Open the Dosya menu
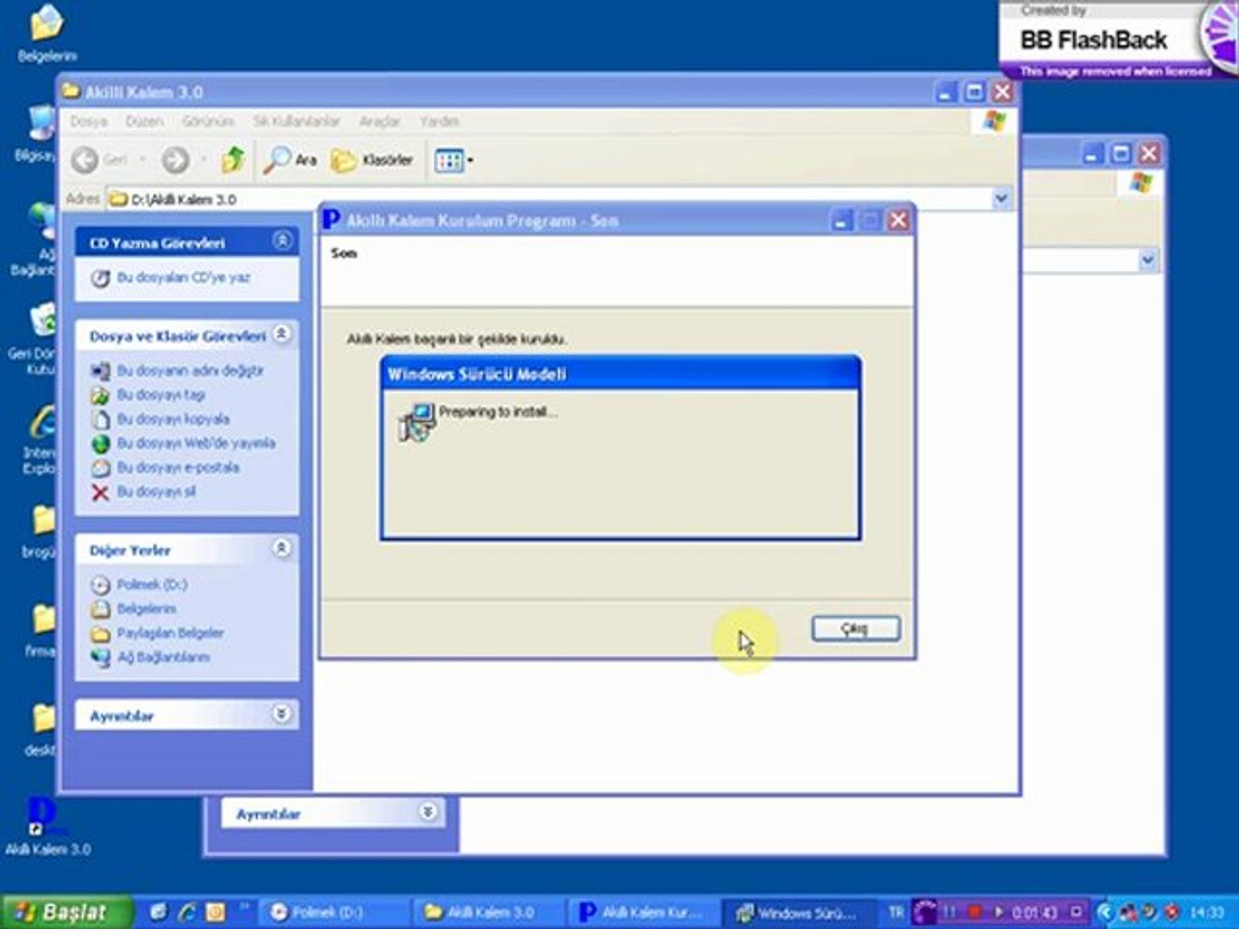 click(x=89, y=121)
